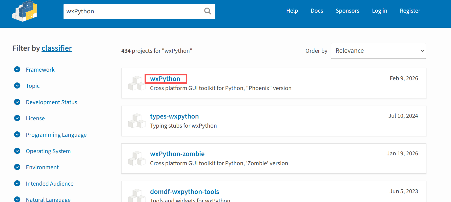Click the Topic filter label
The image size is (451, 202).
(33, 86)
